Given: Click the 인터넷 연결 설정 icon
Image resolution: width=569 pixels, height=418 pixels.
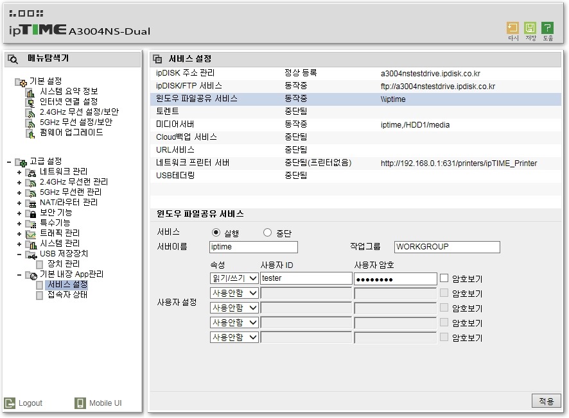Looking at the screenshot, I should coord(30,103).
